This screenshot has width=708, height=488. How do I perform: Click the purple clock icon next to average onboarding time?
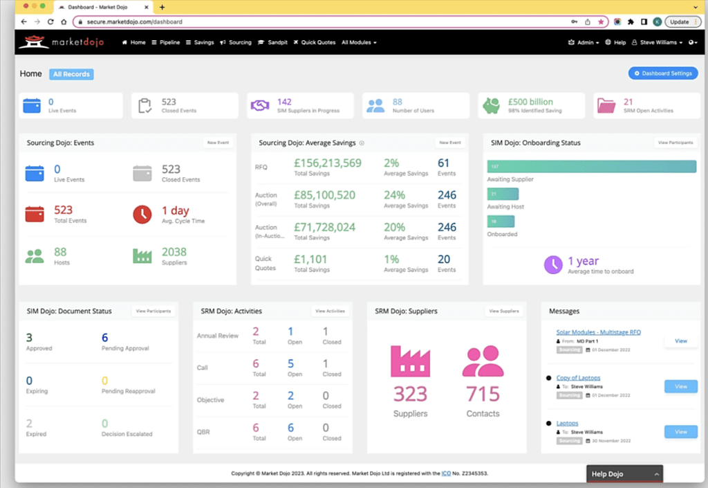[552, 265]
